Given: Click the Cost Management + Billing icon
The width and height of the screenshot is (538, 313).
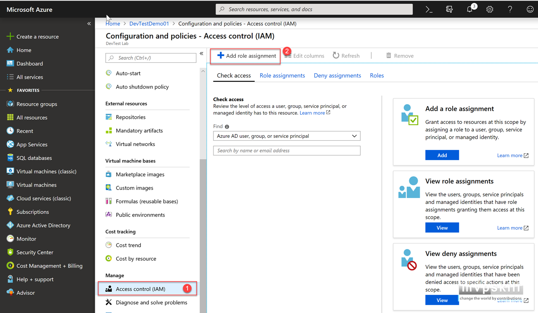Looking at the screenshot, I should tap(10, 266).
